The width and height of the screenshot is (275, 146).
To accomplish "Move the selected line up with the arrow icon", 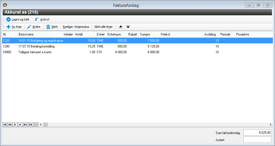I will tap(121, 27).
